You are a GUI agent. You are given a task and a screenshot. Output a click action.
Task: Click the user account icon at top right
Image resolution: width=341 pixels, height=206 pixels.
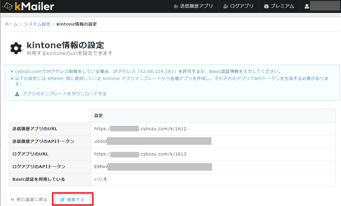pos(306,6)
